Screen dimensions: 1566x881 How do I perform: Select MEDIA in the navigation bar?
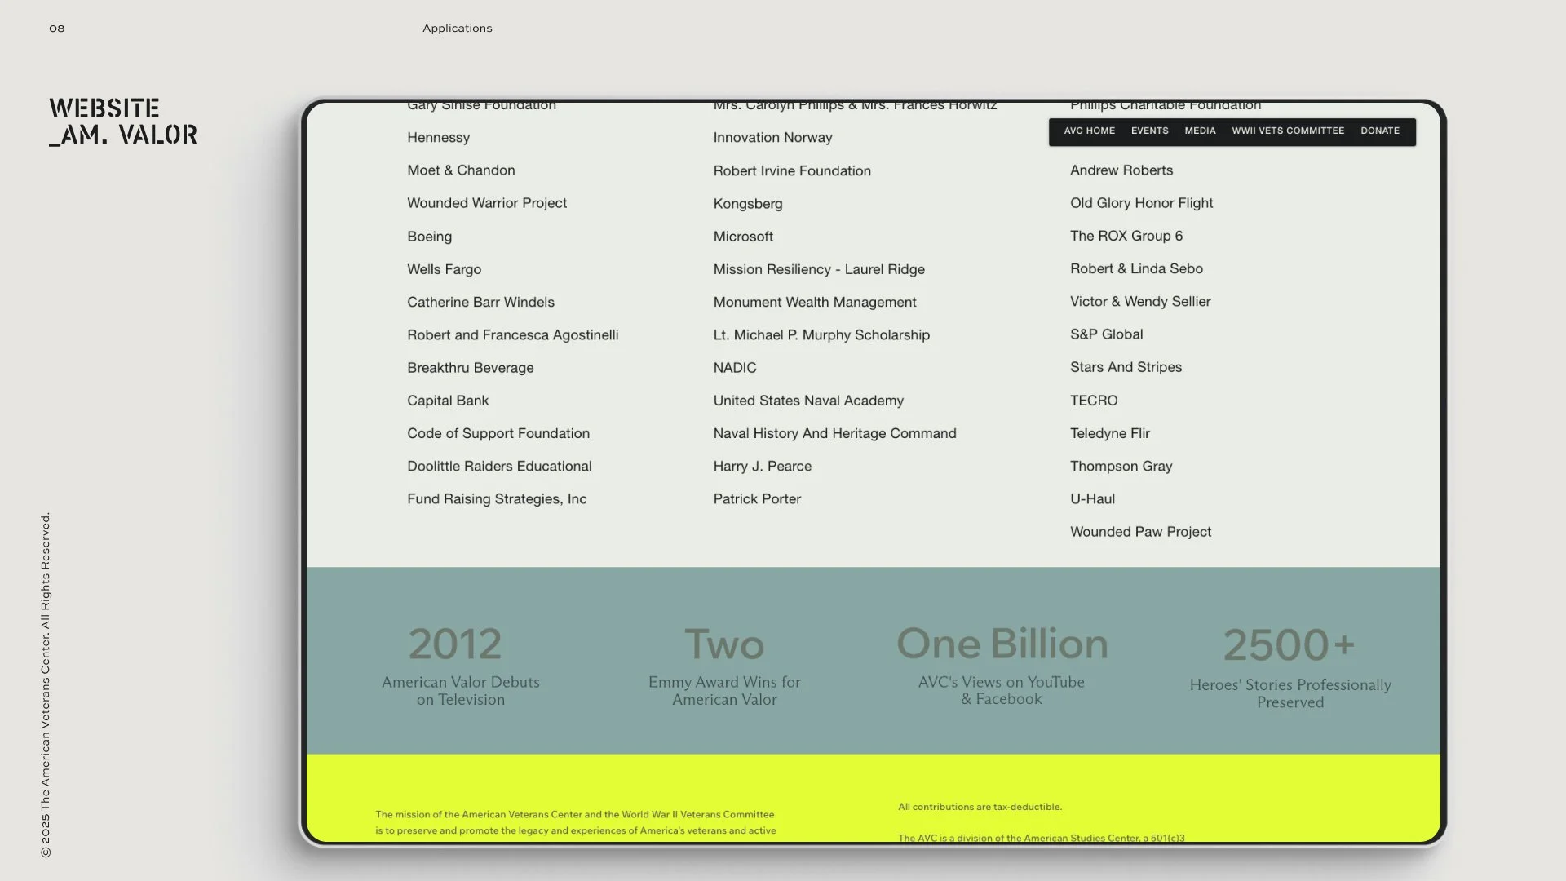pos(1200,131)
